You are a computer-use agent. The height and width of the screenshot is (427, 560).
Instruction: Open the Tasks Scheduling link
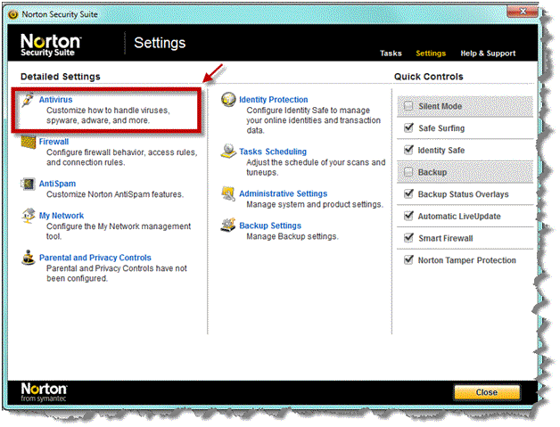click(273, 152)
